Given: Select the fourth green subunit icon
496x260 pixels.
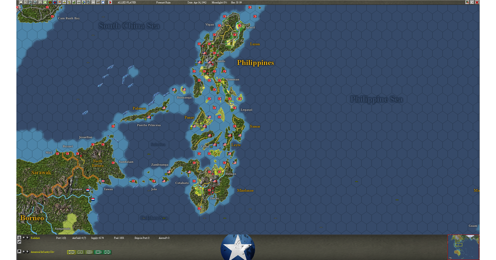Looking at the screenshot, I should tap(98, 252).
